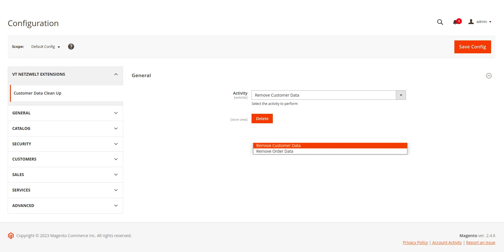The height and width of the screenshot is (252, 504).
Task: Open notifications bell with red badge
Action: 456,22
